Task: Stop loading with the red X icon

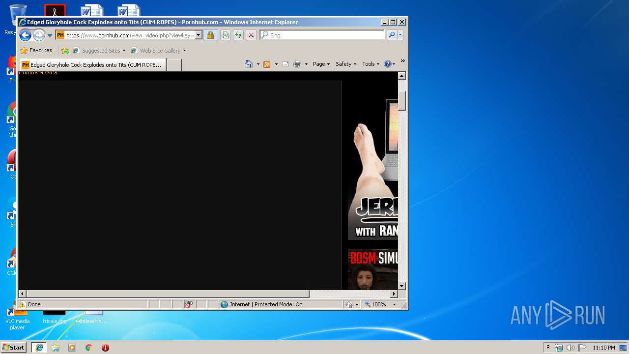Action: (251, 35)
